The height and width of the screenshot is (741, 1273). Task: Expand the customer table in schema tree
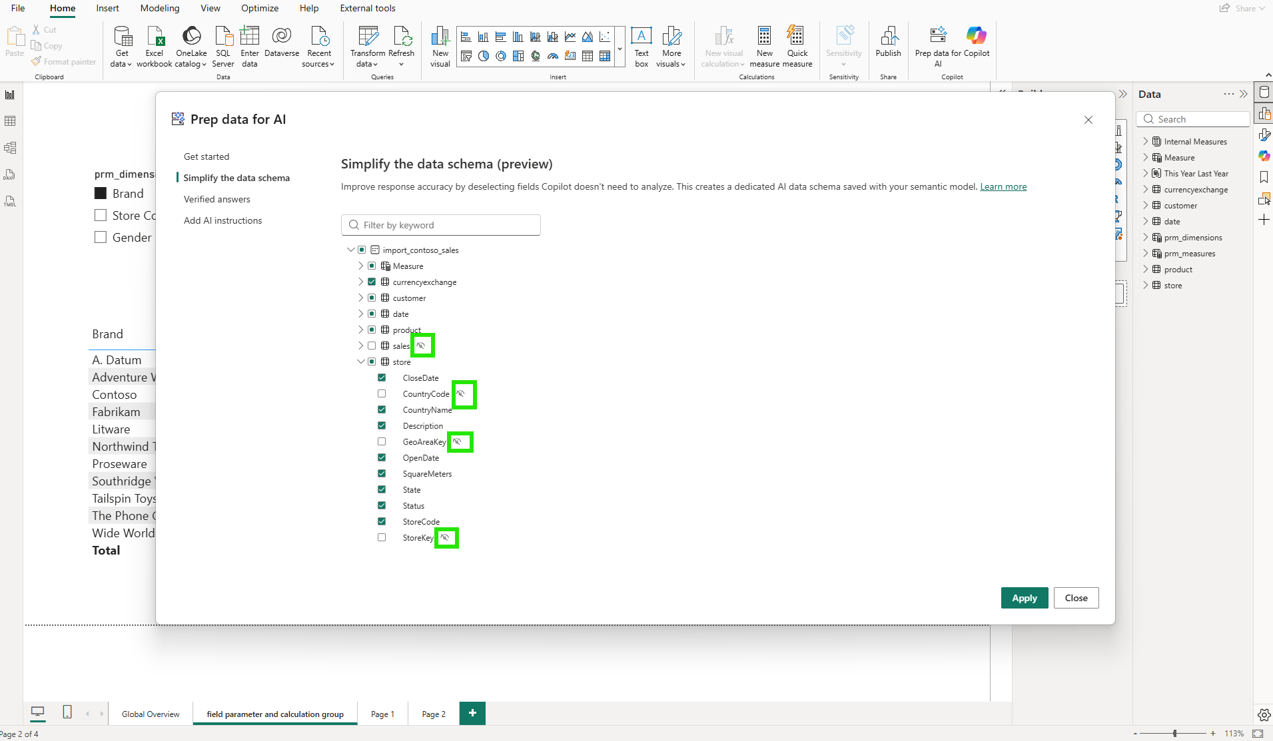pyautogui.click(x=361, y=298)
